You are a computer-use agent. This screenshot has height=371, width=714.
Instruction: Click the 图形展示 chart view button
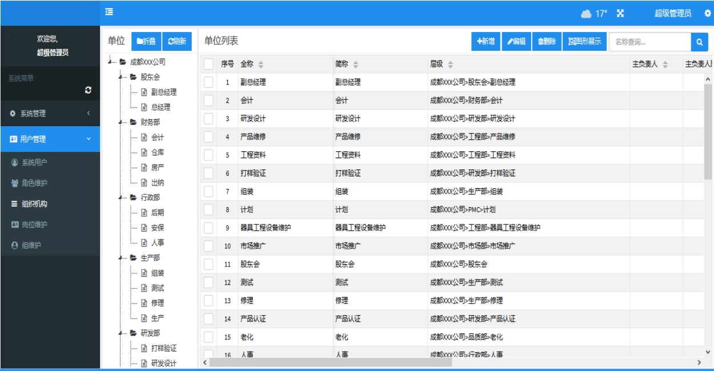pyautogui.click(x=584, y=41)
